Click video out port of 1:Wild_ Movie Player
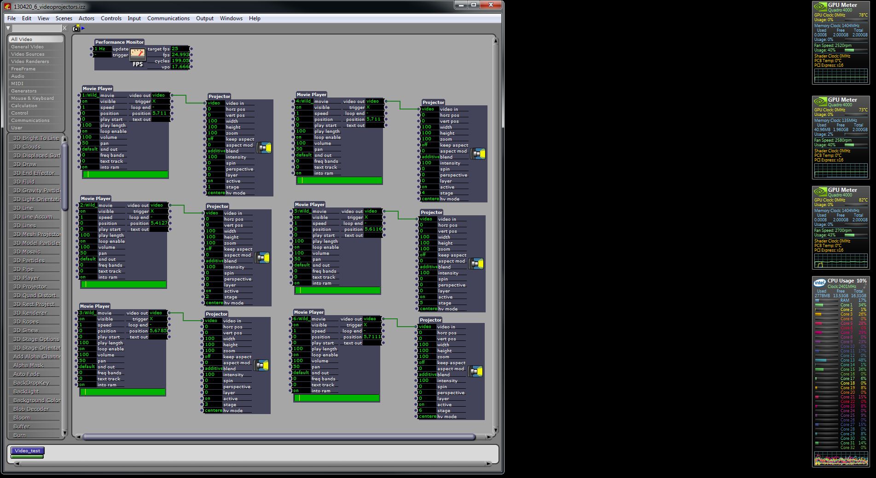 click(x=172, y=95)
